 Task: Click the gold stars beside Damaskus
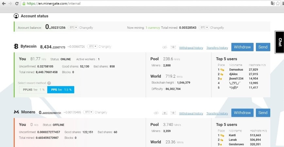tap(222, 70)
